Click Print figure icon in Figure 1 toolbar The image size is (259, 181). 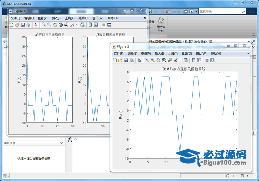point(28,25)
